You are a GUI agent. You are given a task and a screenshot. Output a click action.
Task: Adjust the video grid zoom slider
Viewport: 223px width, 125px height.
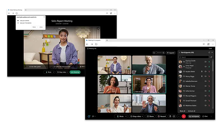(x=159, y=53)
